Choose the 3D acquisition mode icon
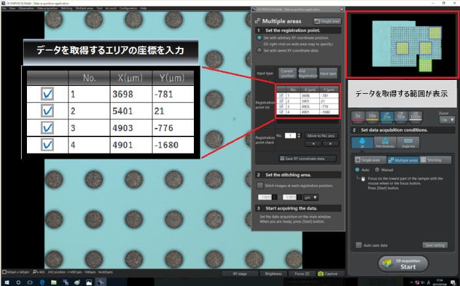The width and height of the screenshot is (460, 286). pos(362,142)
